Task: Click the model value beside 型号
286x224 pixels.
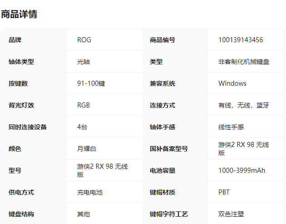Action: pyautogui.click(x=102, y=170)
